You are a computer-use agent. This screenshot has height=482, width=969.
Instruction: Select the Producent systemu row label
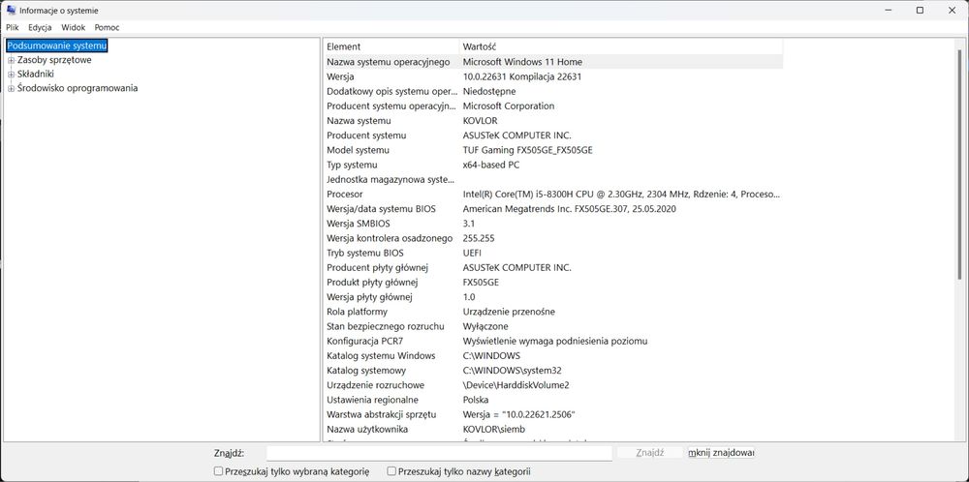pos(366,136)
